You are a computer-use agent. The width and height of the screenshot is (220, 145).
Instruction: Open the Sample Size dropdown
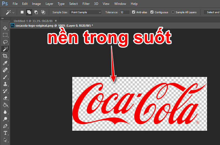tap(85, 12)
